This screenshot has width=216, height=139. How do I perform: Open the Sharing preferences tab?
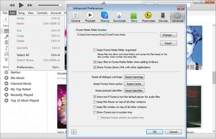[105, 17]
